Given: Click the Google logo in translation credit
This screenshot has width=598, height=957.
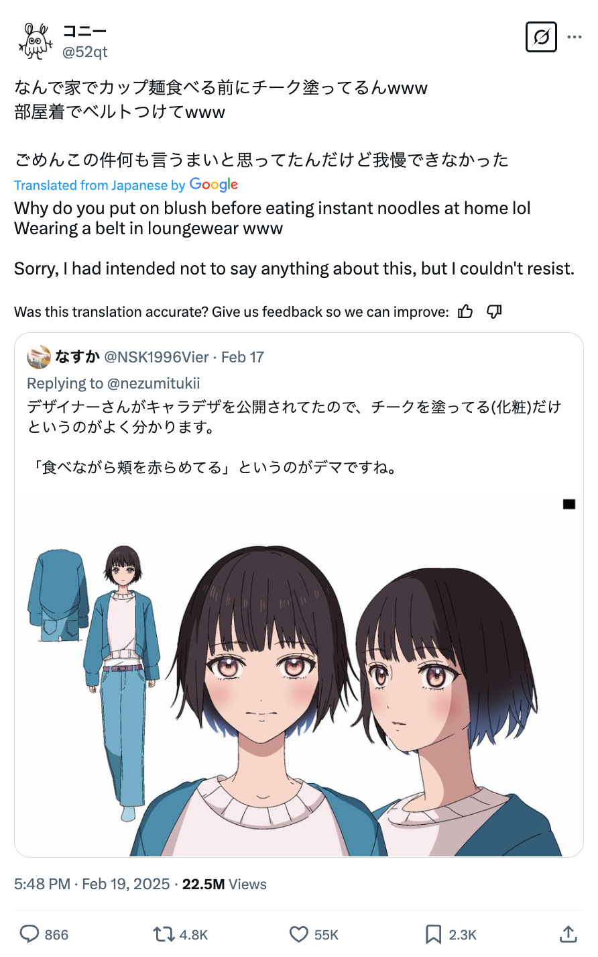Looking at the screenshot, I should pyautogui.click(x=214, y=185).
